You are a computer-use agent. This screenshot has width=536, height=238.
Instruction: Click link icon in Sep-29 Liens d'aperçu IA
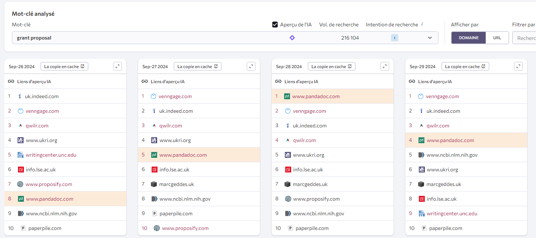412,82
